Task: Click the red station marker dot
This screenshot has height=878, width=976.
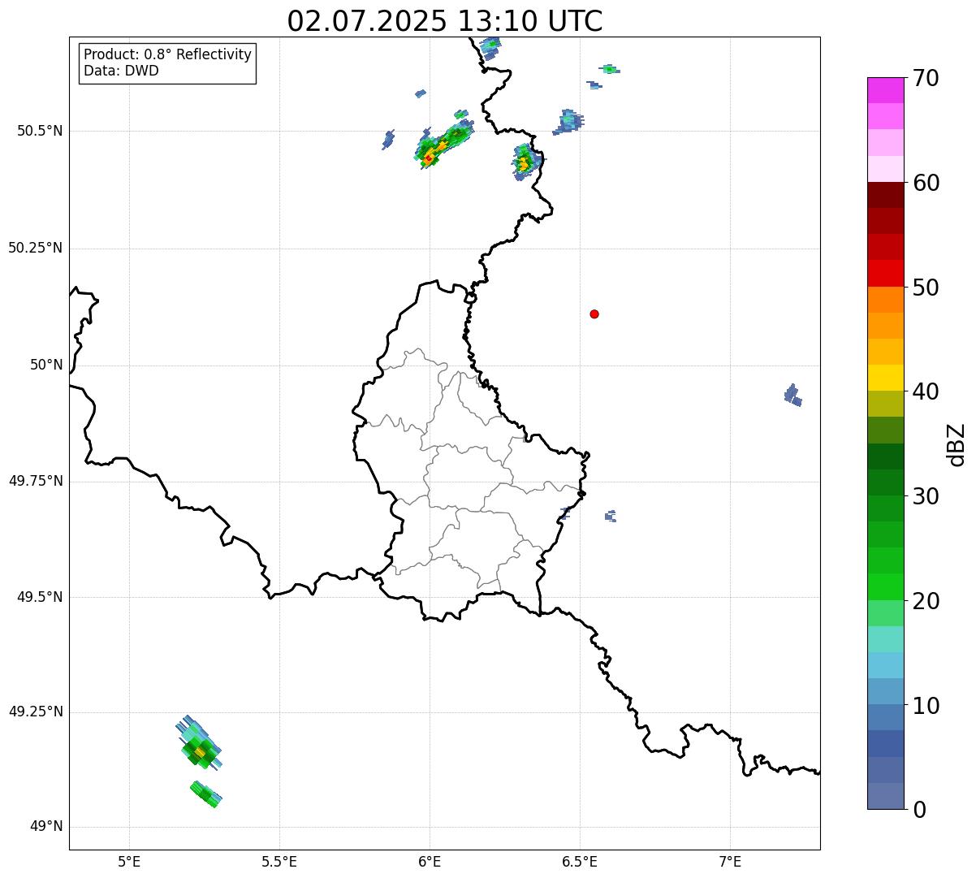Action: pos(594,314)
